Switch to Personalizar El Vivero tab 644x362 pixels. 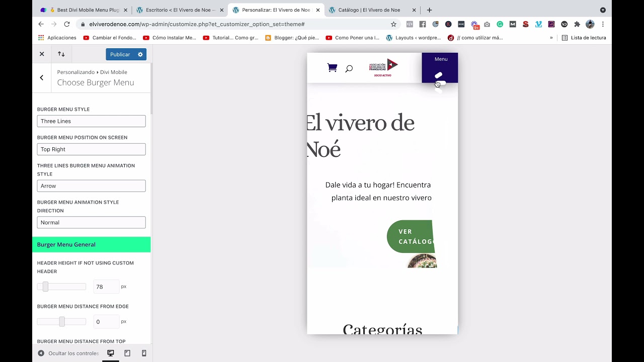coord(276,10)
